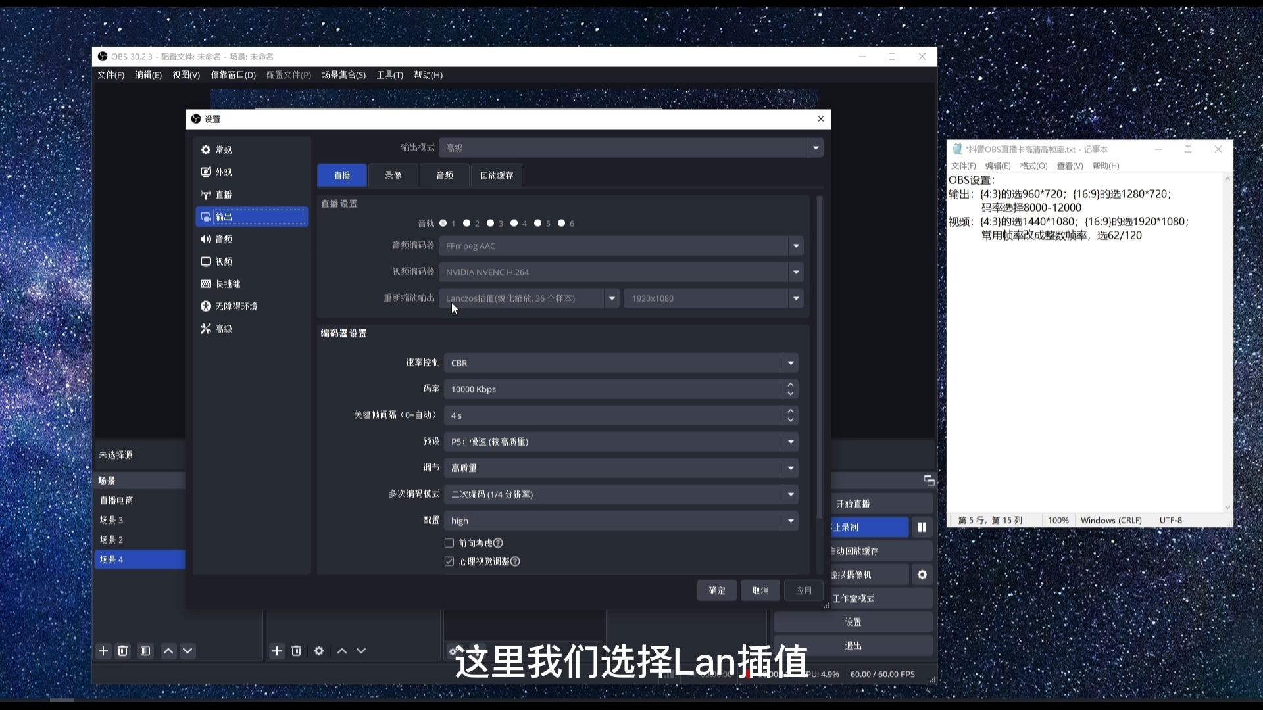This screenshot has height=710, width=1263.
Task: Select audio track 2 radio button
Action: 467,224
